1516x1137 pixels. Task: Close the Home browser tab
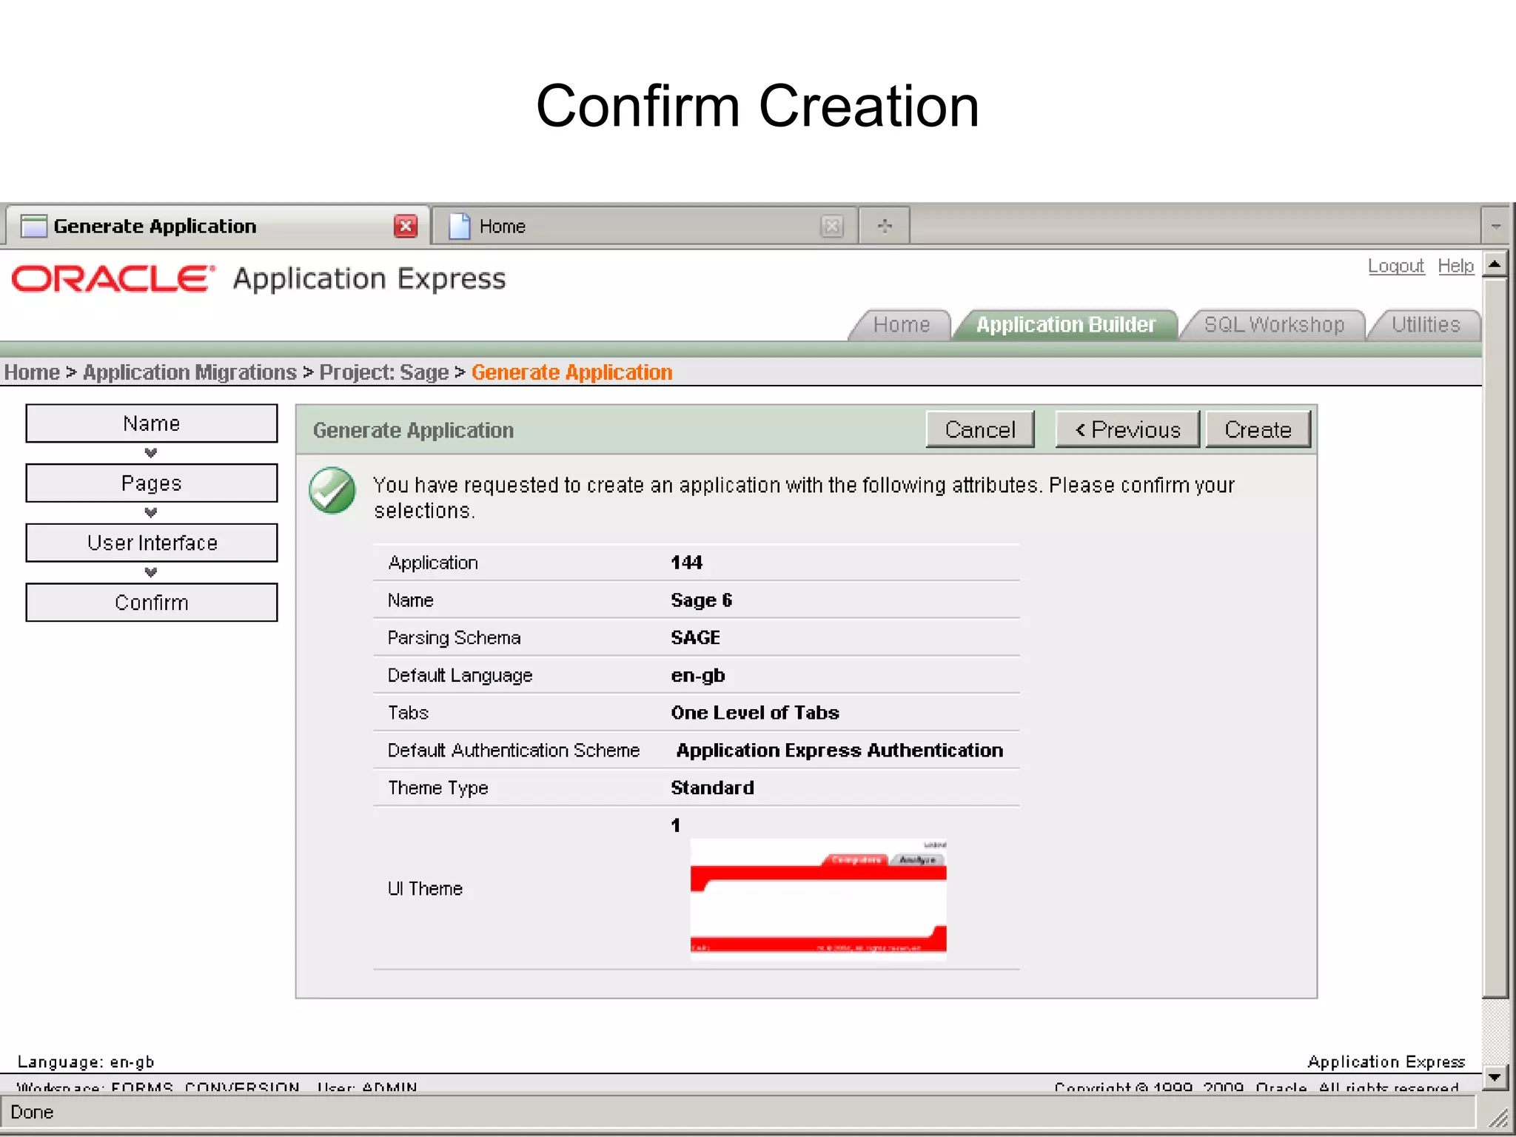pos(832,226)
